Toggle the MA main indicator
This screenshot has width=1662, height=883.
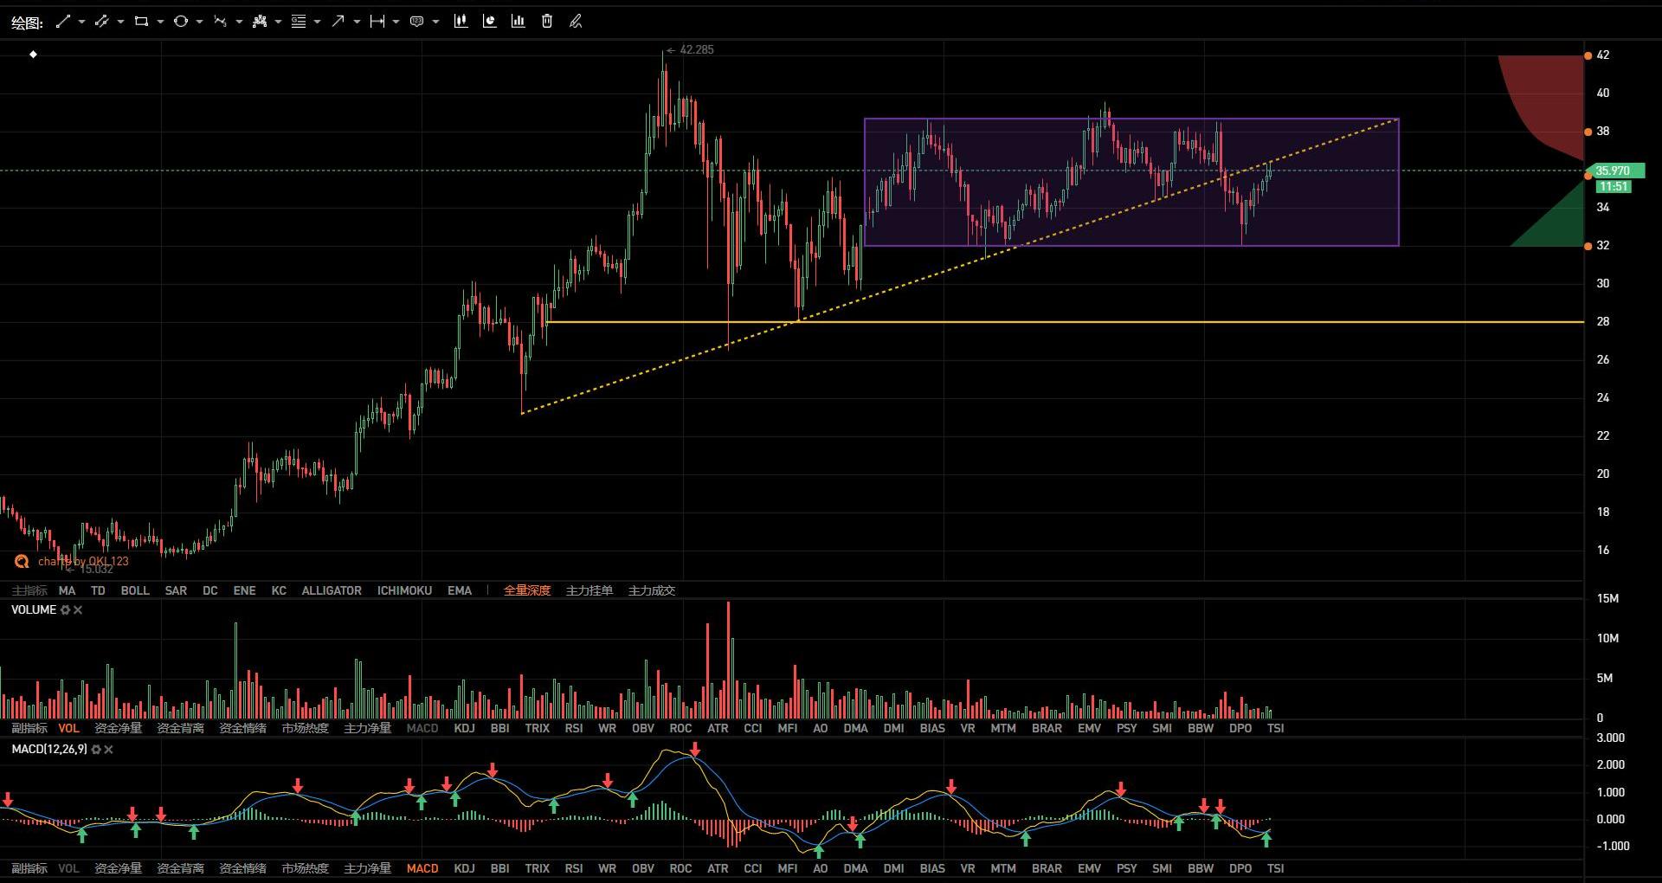(x=67, y=590)
